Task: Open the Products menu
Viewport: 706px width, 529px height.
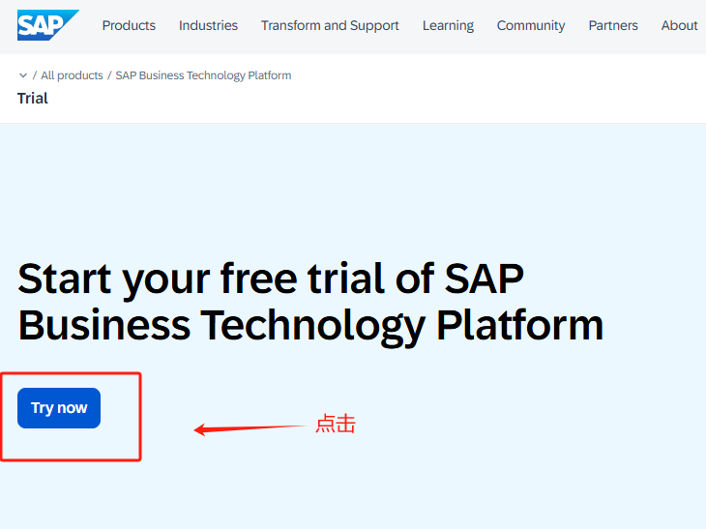Action: (129, 26)
